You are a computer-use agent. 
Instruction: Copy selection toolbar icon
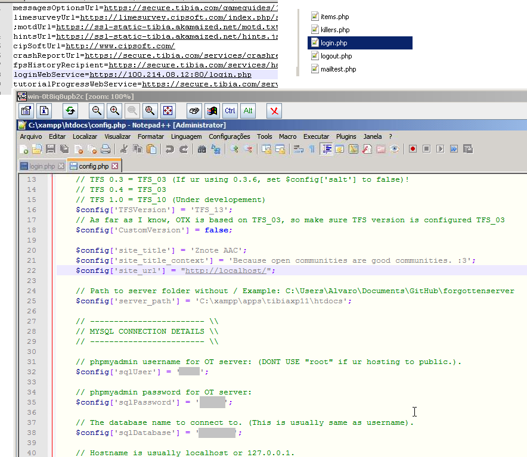pyautogui.click(x=138, y=149)
